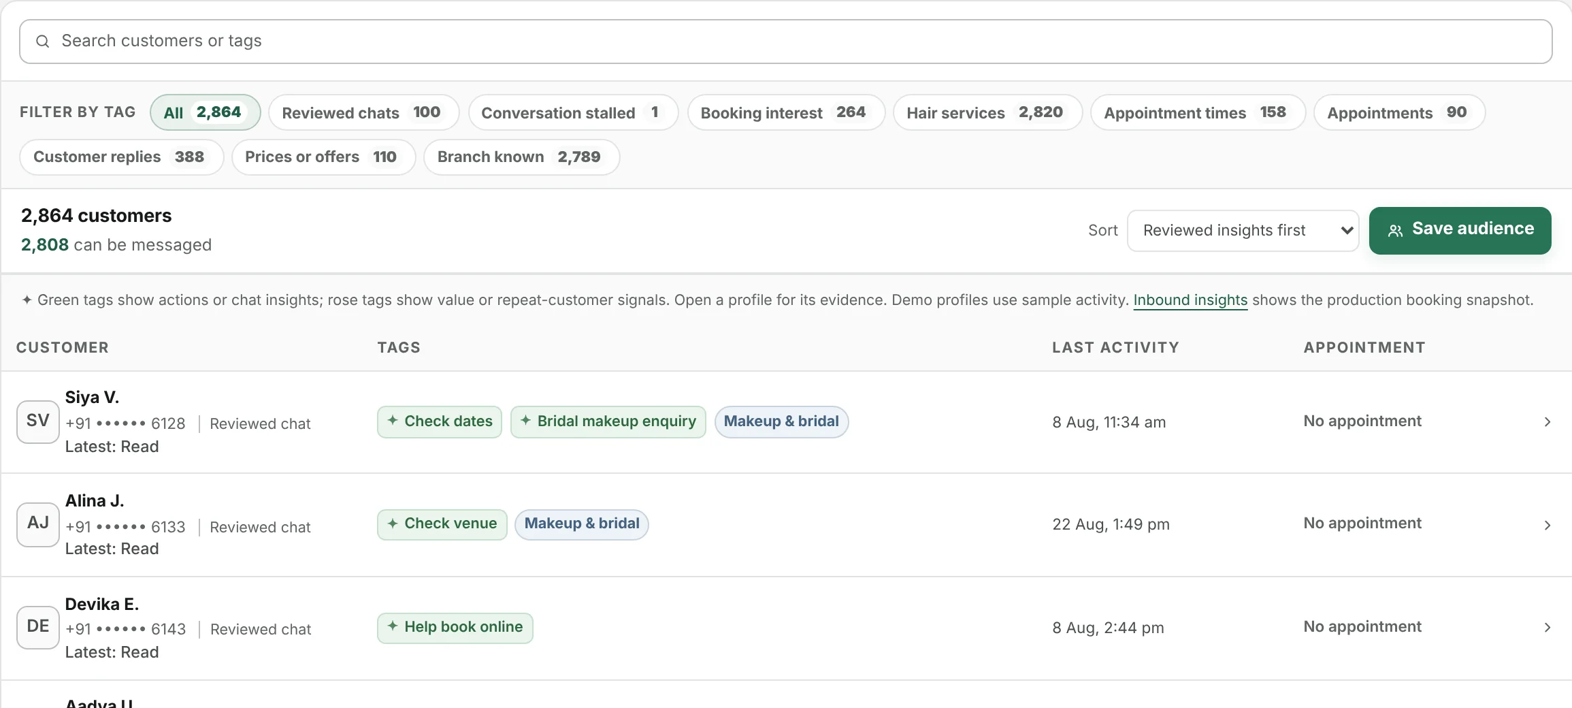Focus the Search customers or tags field
The height and width of the screenshot is (708, 1572).
point(786,42)
